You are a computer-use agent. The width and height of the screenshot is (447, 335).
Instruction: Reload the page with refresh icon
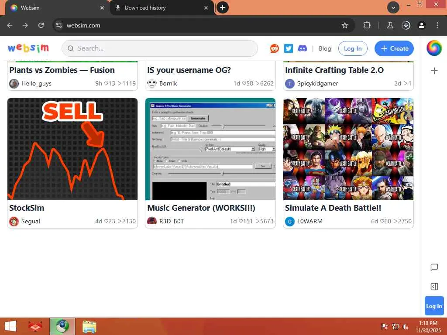coord(41,25)
